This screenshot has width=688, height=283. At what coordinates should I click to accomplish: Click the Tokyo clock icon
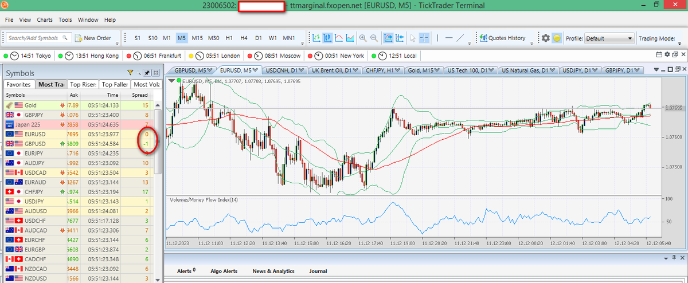coord(15,56)
